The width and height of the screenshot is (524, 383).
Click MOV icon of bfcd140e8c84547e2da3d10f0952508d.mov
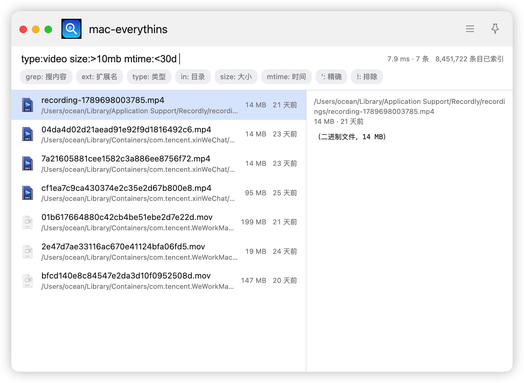click(x=28, y=281)
